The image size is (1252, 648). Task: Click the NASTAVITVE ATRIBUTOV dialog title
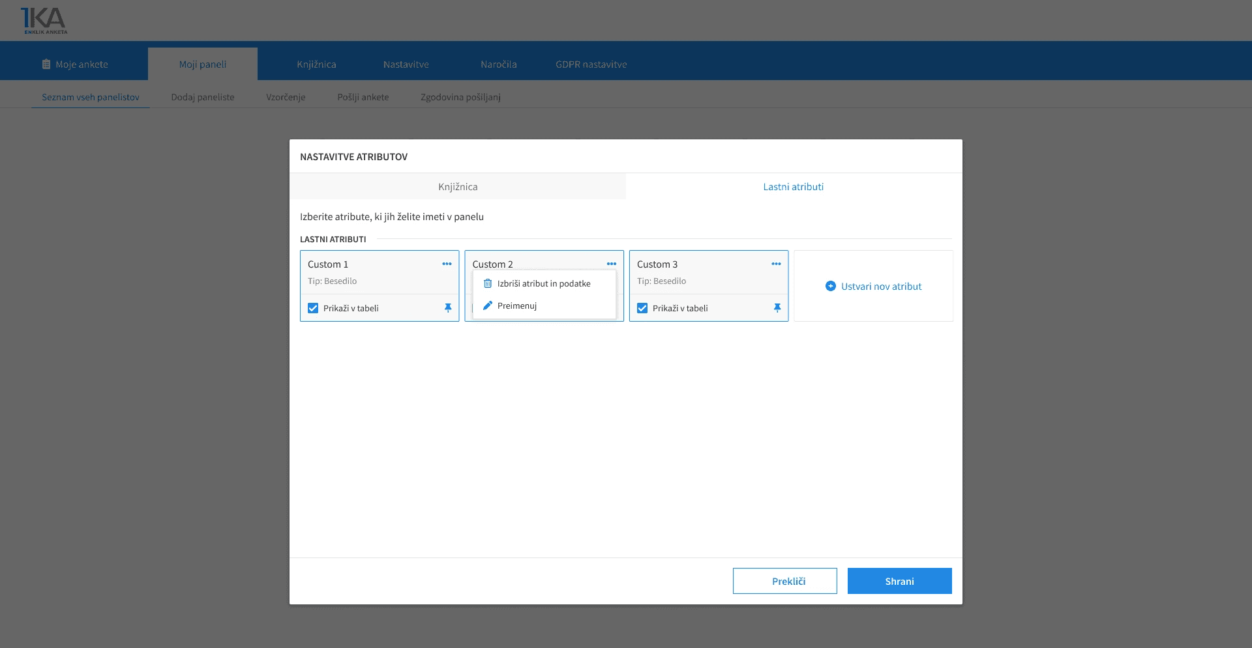click(354, 156)
